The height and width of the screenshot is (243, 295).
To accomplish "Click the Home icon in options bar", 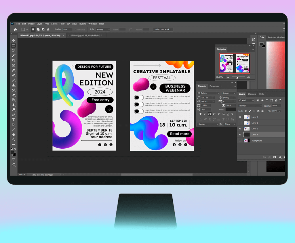I will 15,30.
